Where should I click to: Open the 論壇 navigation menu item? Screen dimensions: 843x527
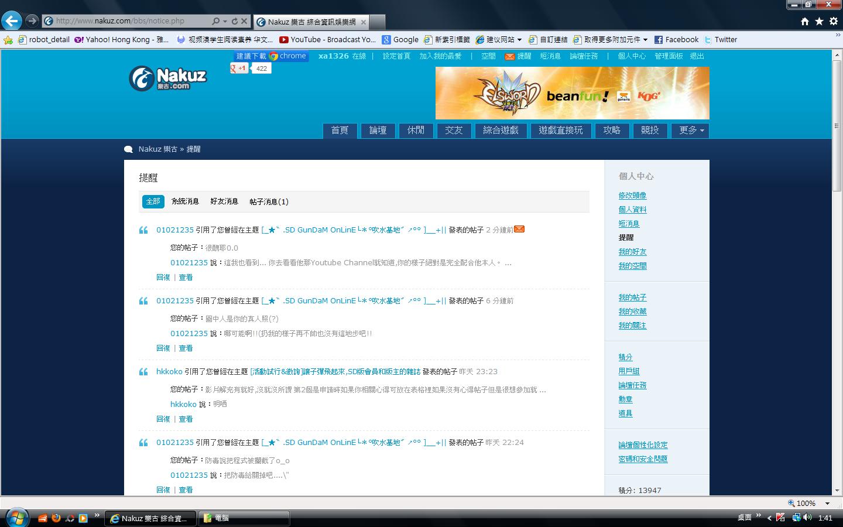(x=378, y=130)
